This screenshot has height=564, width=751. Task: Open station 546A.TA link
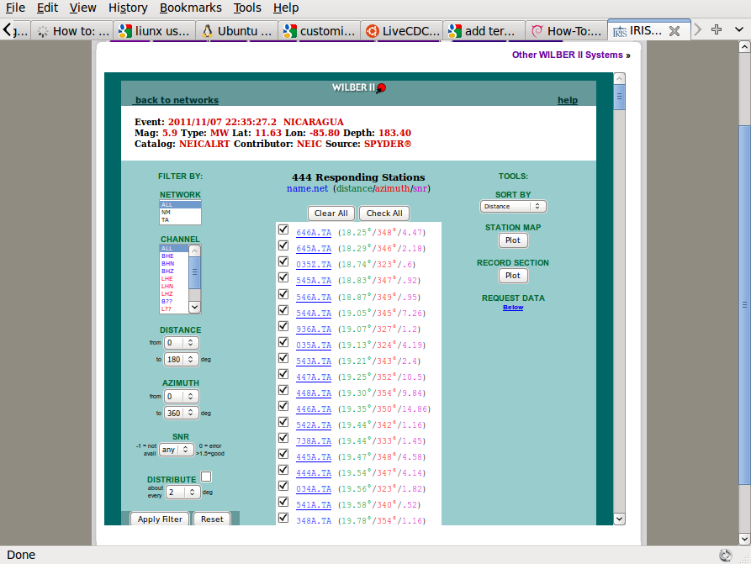314,298
